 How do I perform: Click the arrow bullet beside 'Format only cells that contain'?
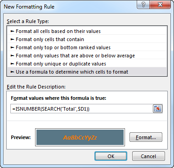[13, 39]
